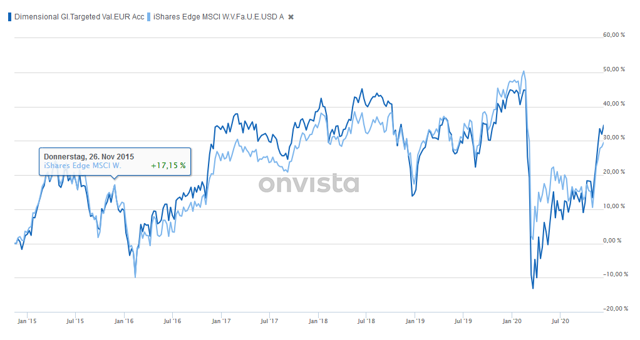This screenshot has width=640, height=340.
Task: Click the −20,00 % y-axis label
Action: tap(616, 309)
